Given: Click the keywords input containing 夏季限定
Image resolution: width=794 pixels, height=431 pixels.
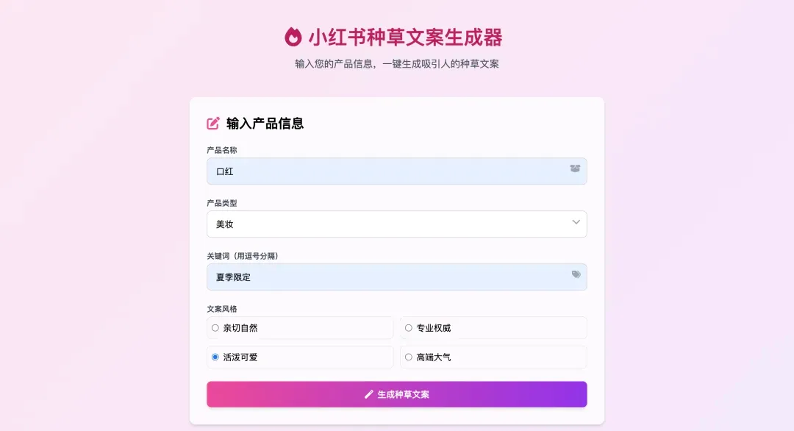Looking at the screenshot, I should (396, 277).
